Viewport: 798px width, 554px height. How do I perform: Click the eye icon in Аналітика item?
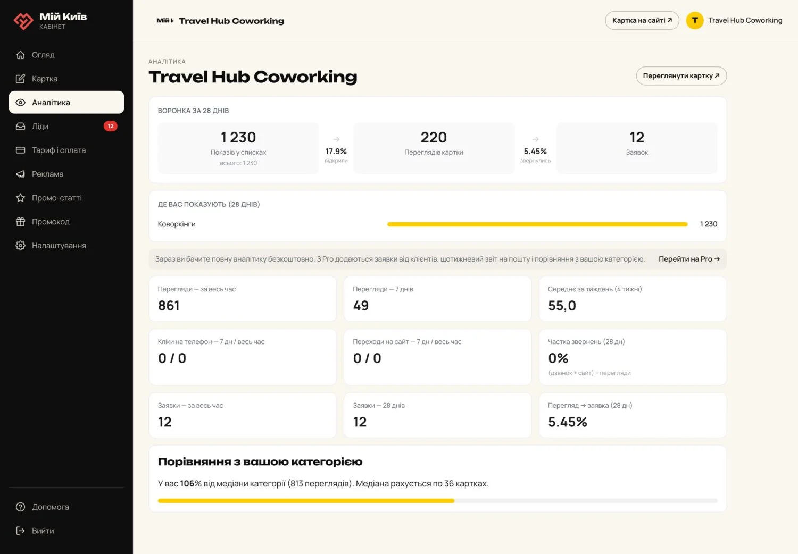click(20, 103)
